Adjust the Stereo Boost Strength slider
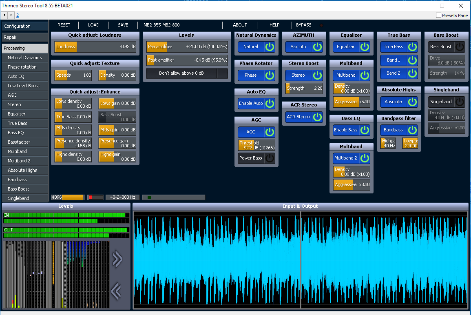Image resolution: width=471 pixels, height=315 pixels. click(x=304, y=89)
